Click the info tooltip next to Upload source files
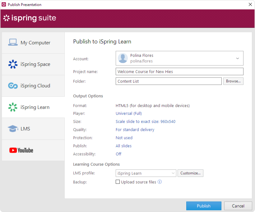The image size is (255, 212). click(x=160, y=182)
